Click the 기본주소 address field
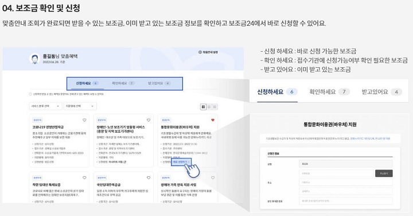Viewport: 413px width, 216px height. coord(345,182)
